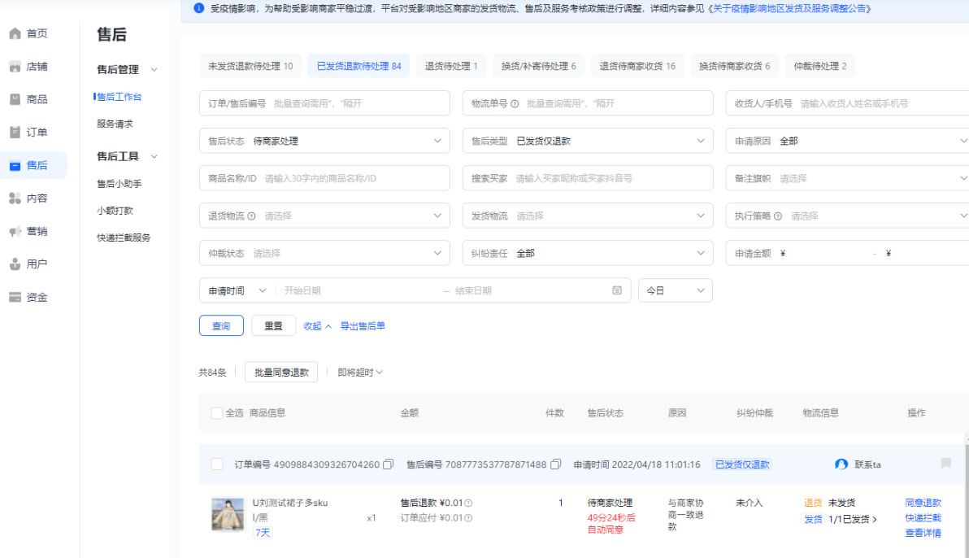Click the 订单/售后编号 input field
Image resolution: width=969 pixels, height=558 pixels.
tap(324, 102)
